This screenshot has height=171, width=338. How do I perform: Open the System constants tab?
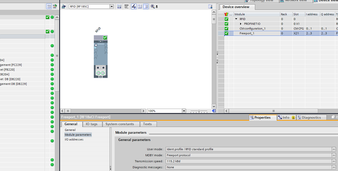point(120,124)
